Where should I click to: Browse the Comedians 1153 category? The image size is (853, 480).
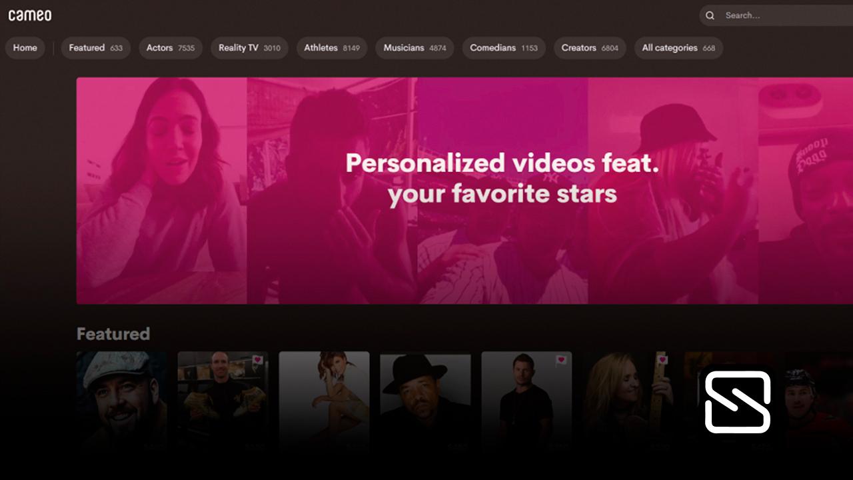coord(503,47)
